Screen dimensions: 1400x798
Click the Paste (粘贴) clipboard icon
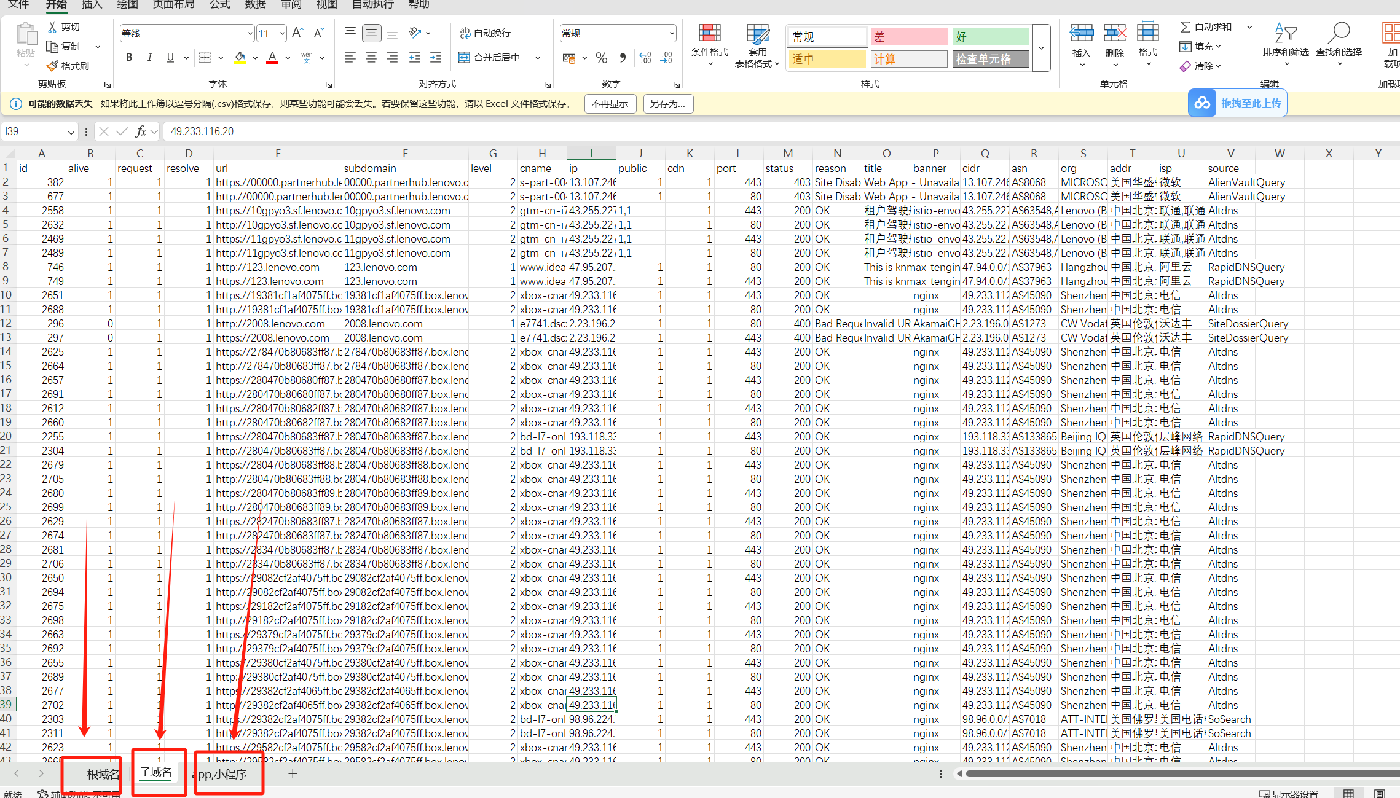26,33
